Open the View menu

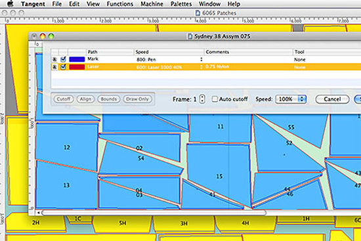[93, 4]
